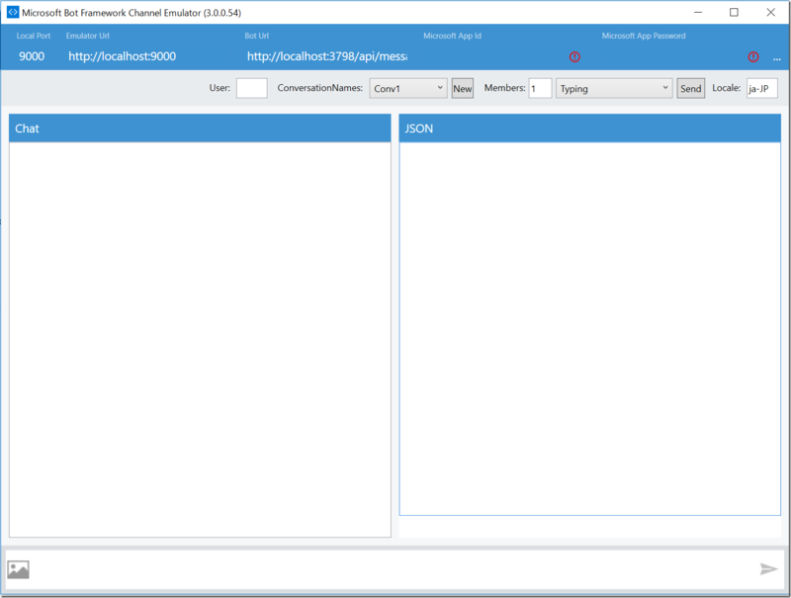Click the Bot Url field
The width and height of the screenshot is (791, 598).
click(x=327, y=56)
